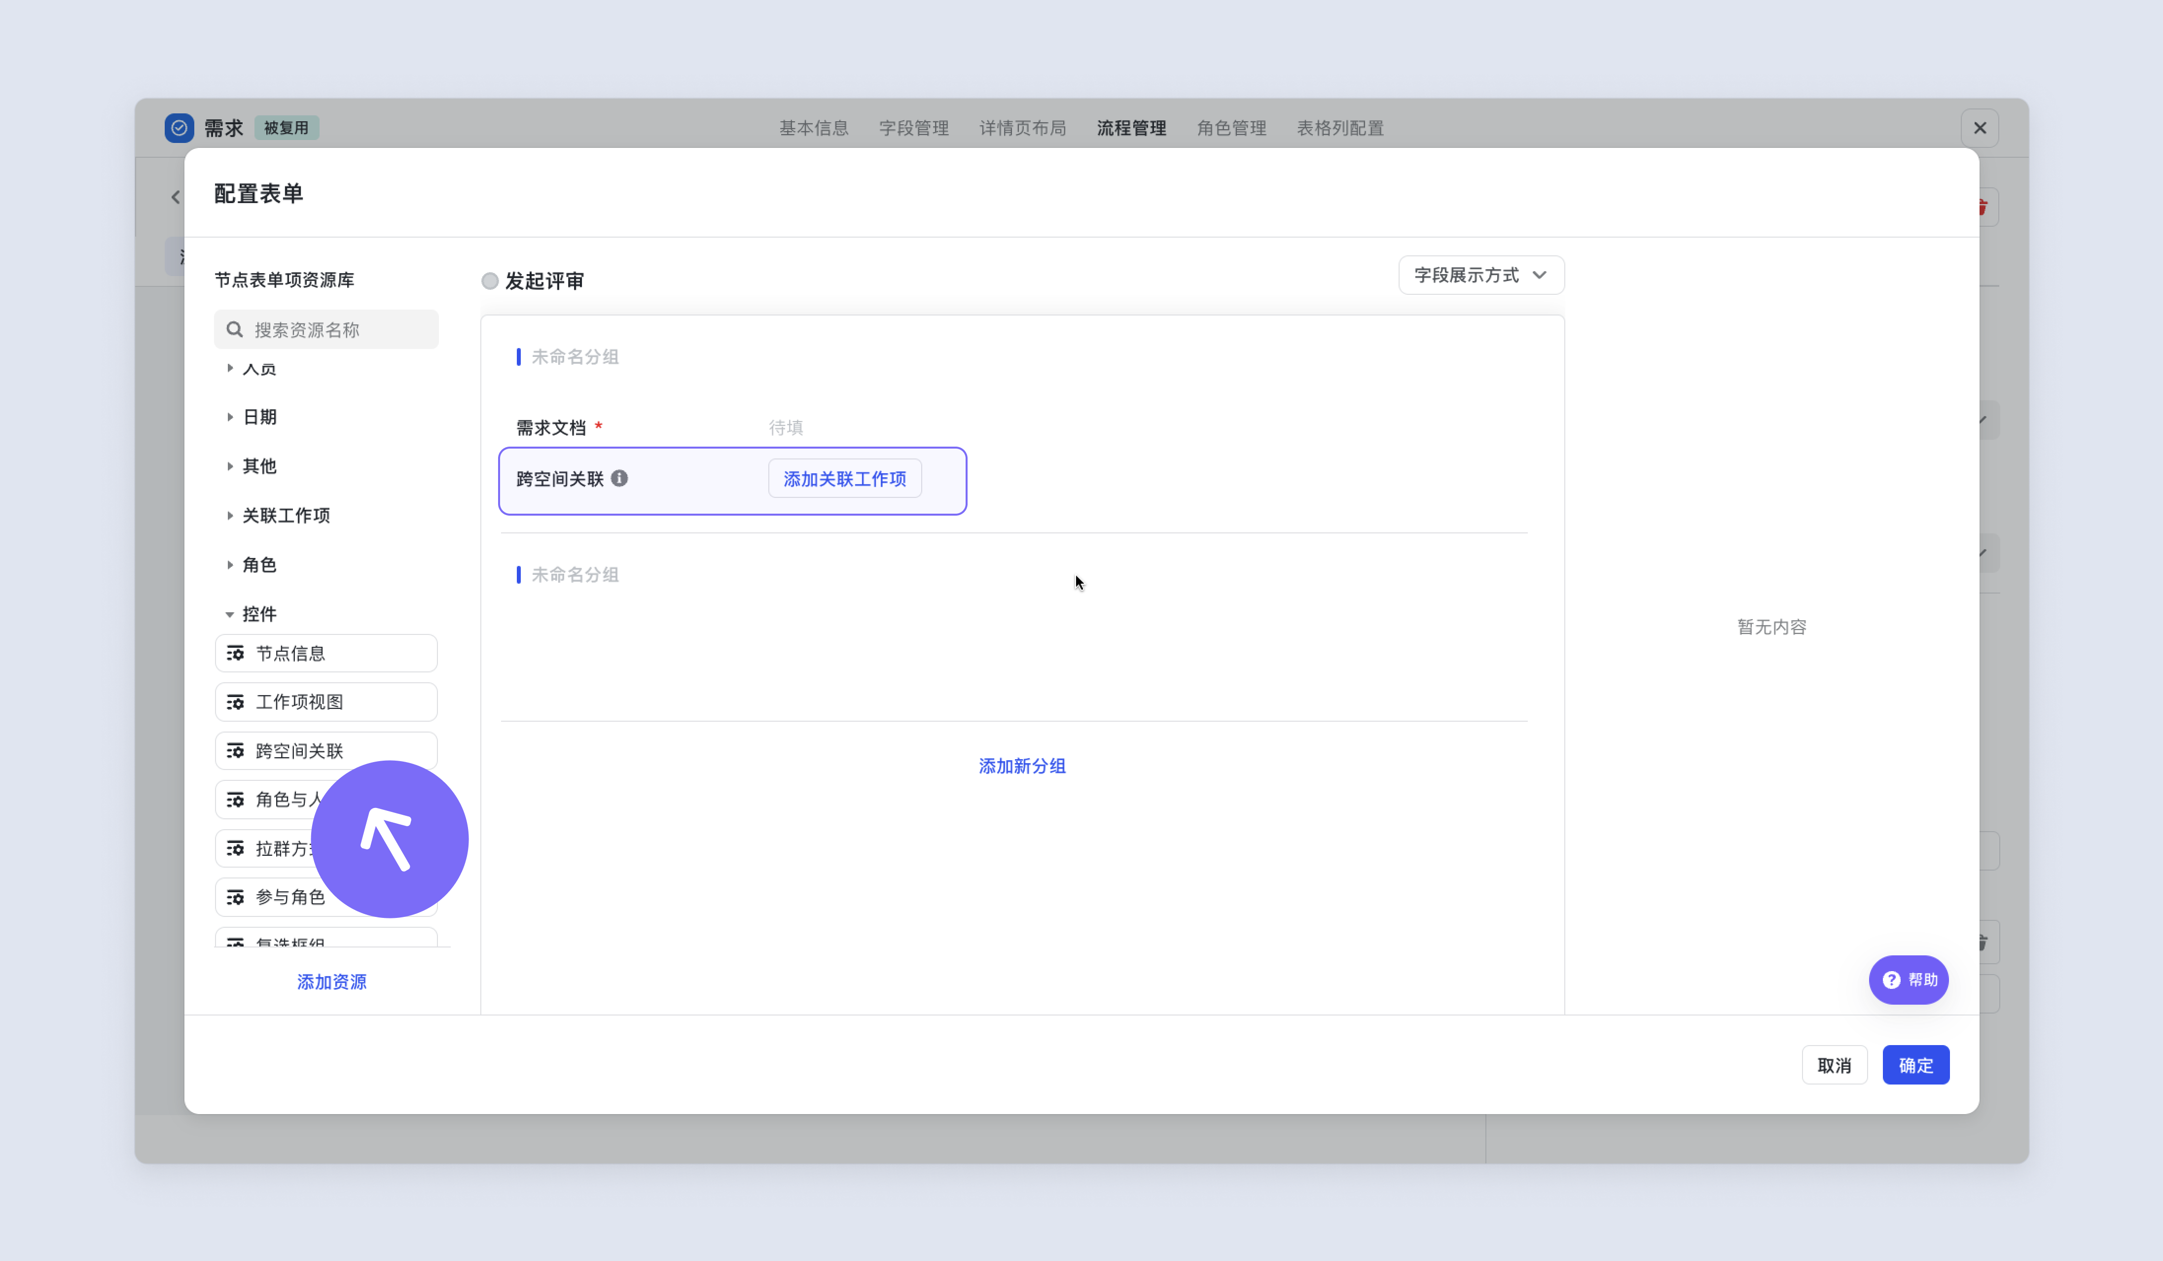Click the grey status circle before 发起评审
The width and height of the screenshot is (2163, 1261).
coord(489,280)
